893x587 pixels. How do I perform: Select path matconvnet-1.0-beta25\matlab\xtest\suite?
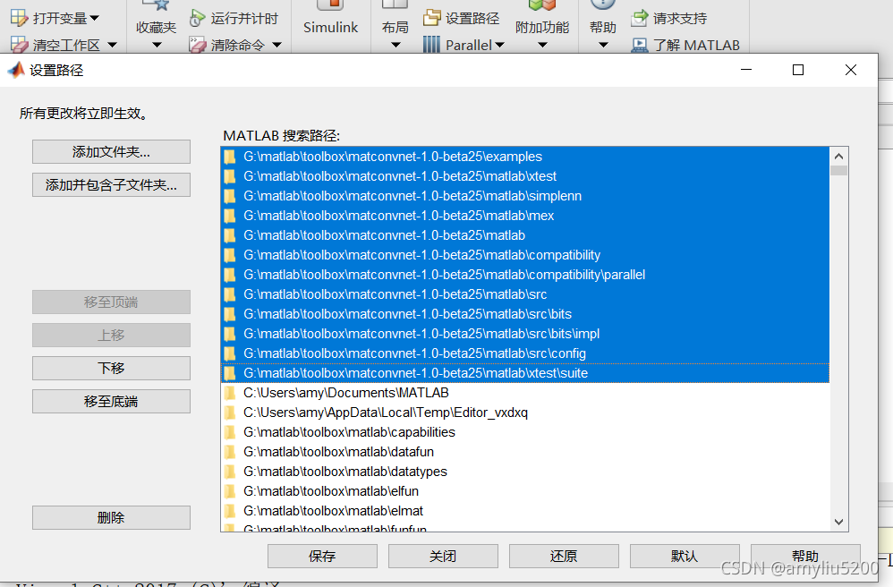(525, 373)
